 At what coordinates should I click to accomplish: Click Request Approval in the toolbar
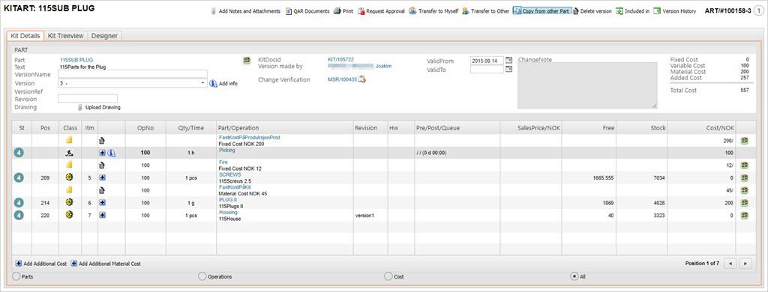tap(381, 11)
